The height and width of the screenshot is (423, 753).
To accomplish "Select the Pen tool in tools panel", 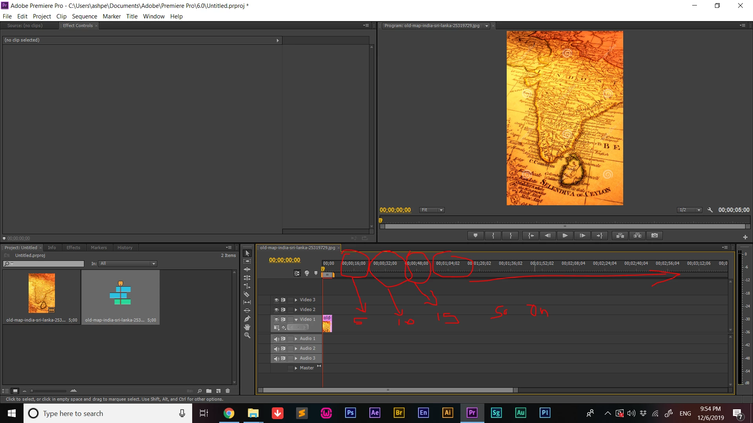I will tap(247, 319).
